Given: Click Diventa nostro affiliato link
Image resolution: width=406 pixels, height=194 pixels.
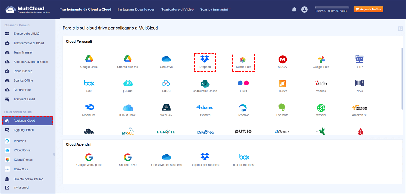Looking at the screenshot, I should [28, 179].
